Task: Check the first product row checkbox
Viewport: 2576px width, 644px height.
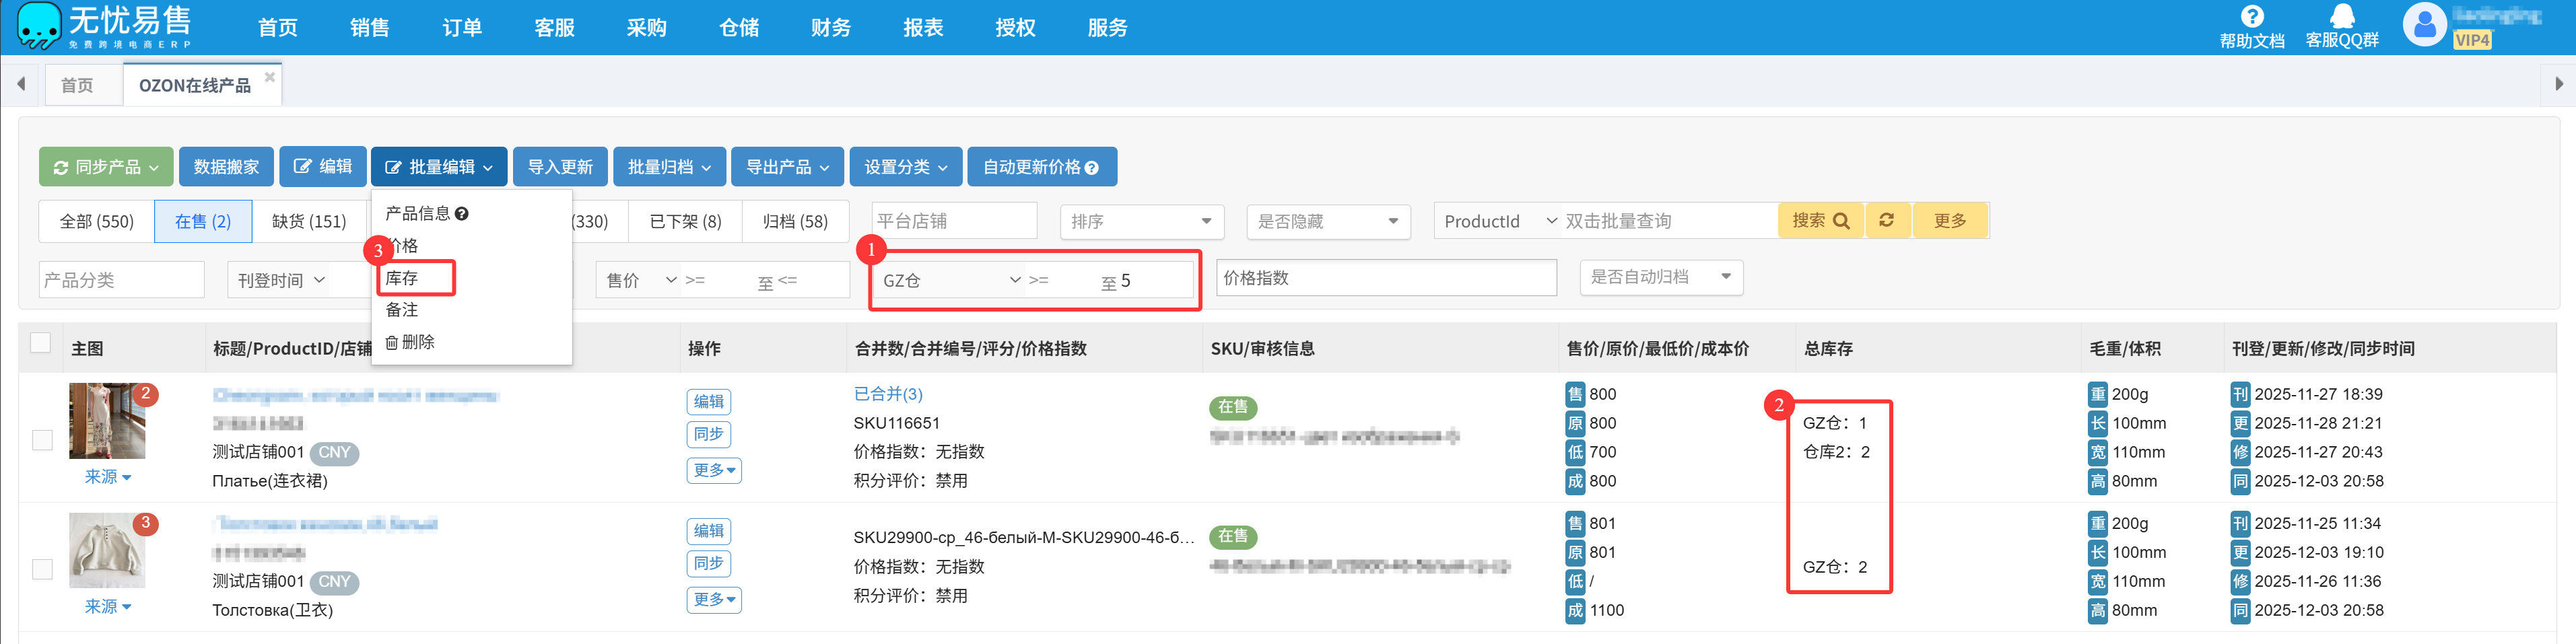Action: pyautogui.click(x=42, y=440)
